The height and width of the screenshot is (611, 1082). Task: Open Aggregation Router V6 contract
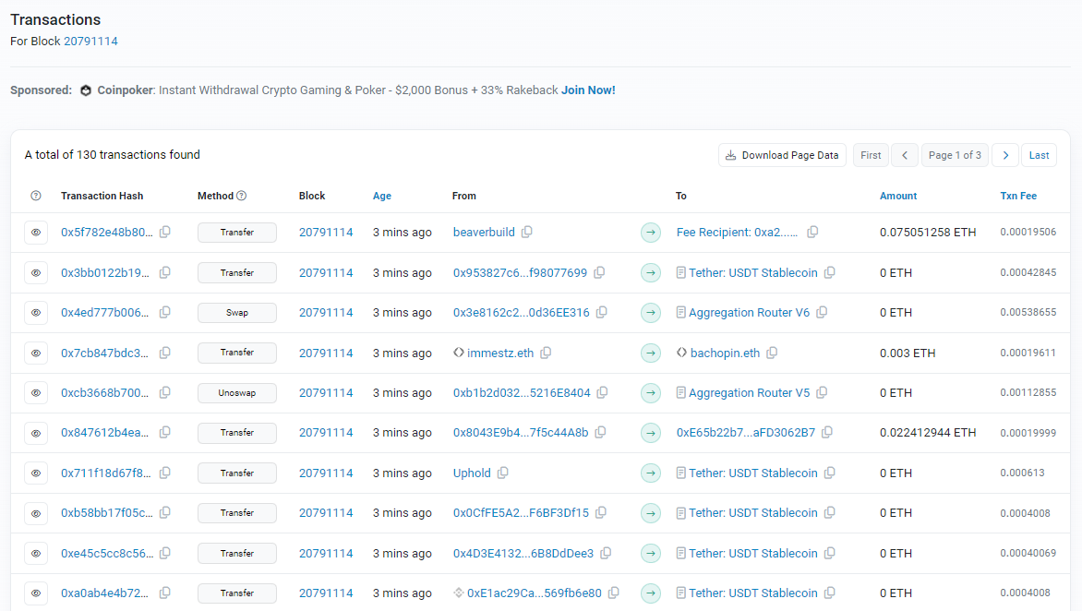click(749, 313)
